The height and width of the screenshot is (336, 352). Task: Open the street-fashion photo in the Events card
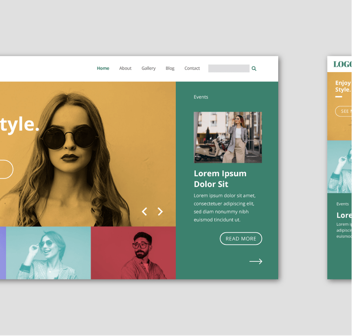227,137
